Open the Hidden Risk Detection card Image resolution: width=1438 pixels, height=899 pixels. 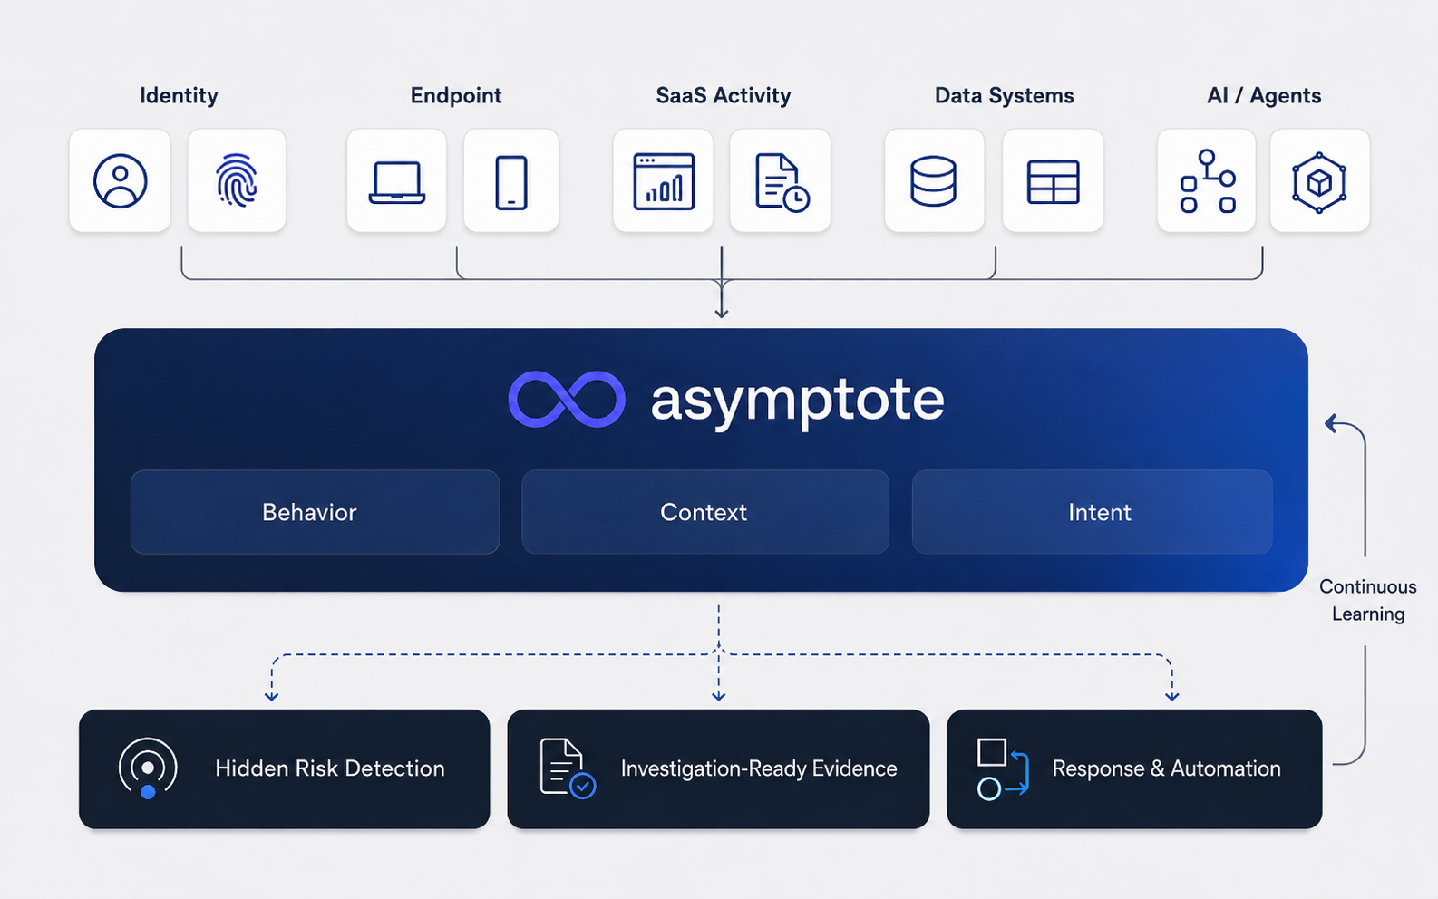tap(285, 768)
